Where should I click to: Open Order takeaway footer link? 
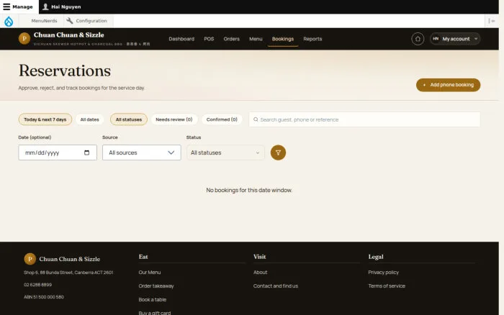[x=156, y=286]
